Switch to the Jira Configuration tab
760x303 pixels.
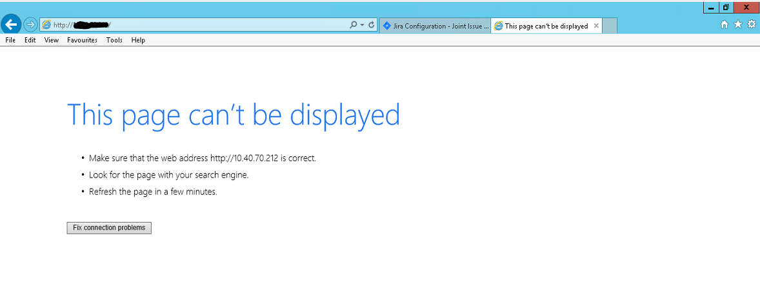(435, 26)
